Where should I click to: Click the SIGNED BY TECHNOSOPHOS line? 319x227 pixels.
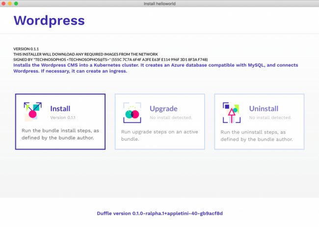[x=111, y=59]
